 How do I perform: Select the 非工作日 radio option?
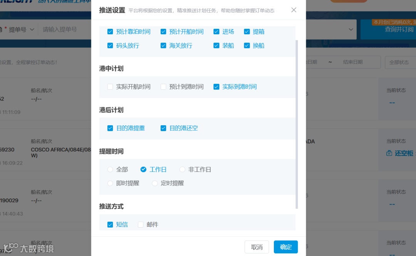click(182, 169)
